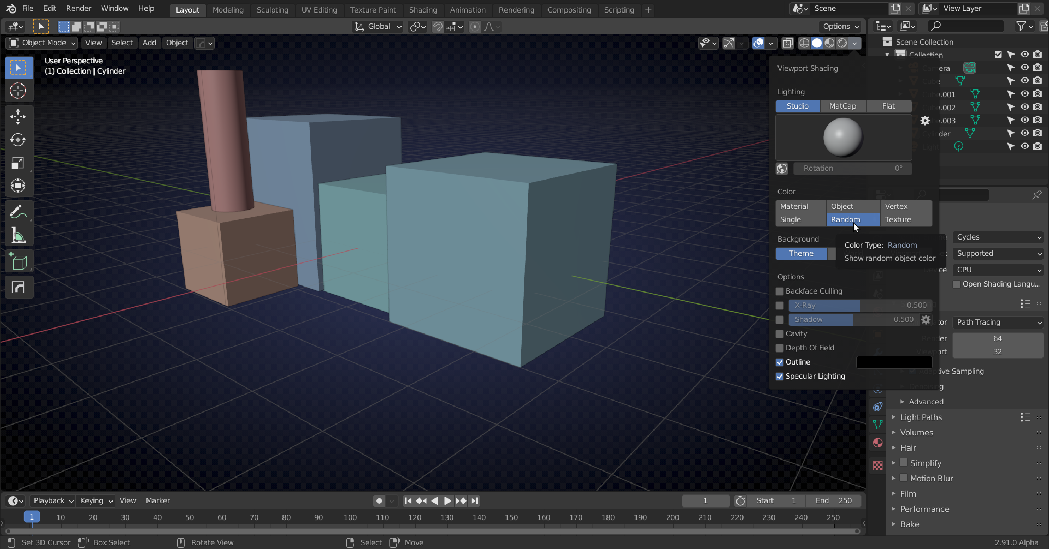This screenshot has width=1049, height=549.
Task: Open the Path Tracing integrator dropdown
Action: click(998, 323)
